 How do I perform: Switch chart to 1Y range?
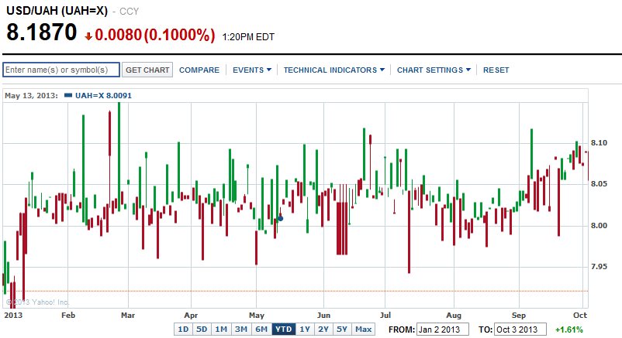[x=305, y=329]
